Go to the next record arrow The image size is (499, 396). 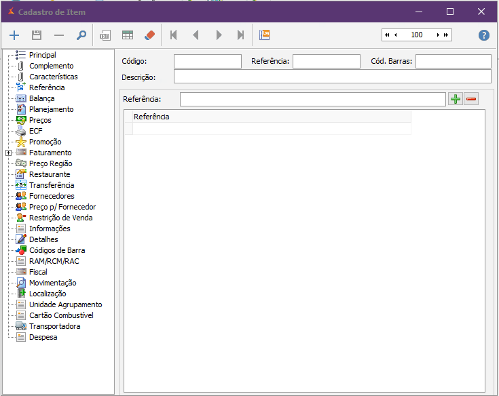(x=219, y=35)
